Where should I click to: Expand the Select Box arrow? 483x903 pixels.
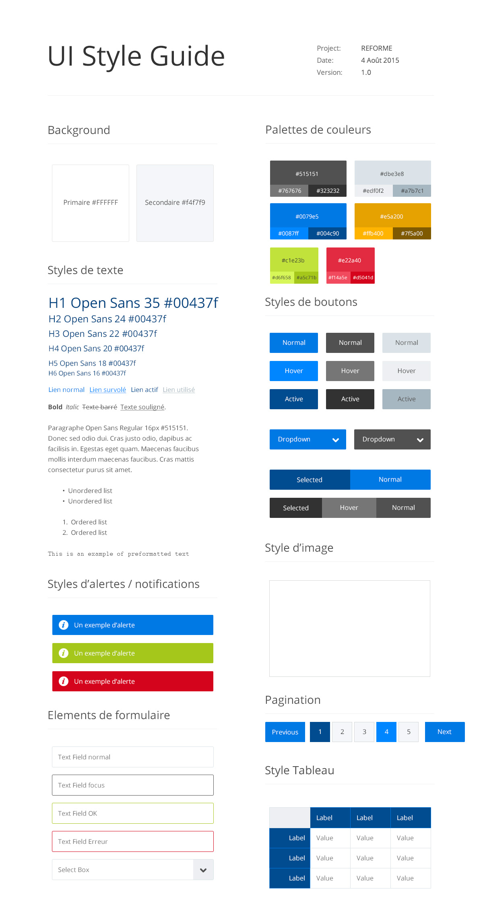tap(203, 870)
